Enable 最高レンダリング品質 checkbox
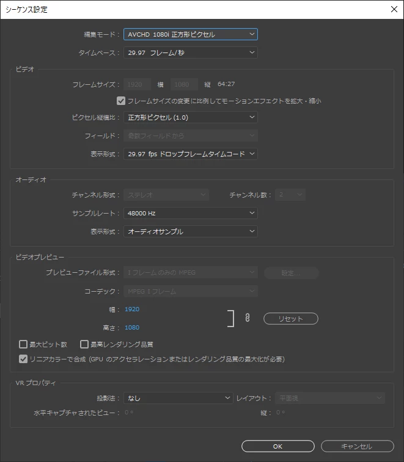Image resolution: width=404 pixels, height=462 pixels. 84,344
